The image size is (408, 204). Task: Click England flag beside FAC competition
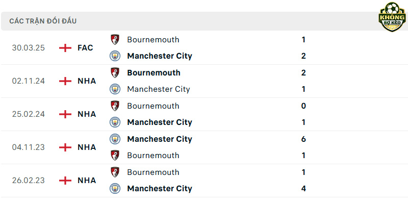pos(65,48)
